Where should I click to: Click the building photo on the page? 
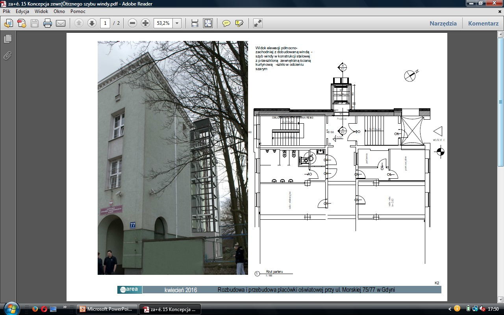point(173,158)
